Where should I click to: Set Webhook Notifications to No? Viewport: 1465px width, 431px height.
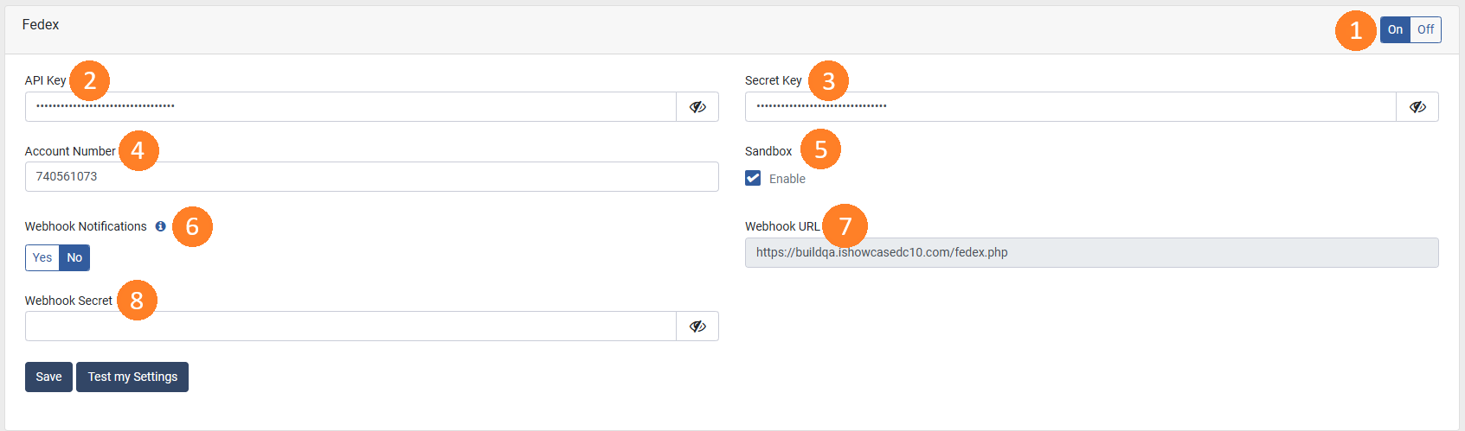coord(74,257)
